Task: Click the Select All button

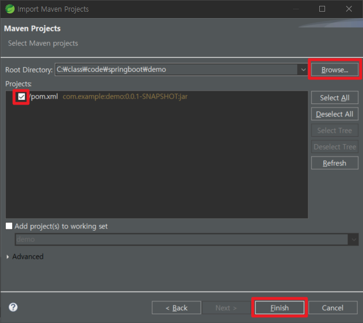Action: 335,98
